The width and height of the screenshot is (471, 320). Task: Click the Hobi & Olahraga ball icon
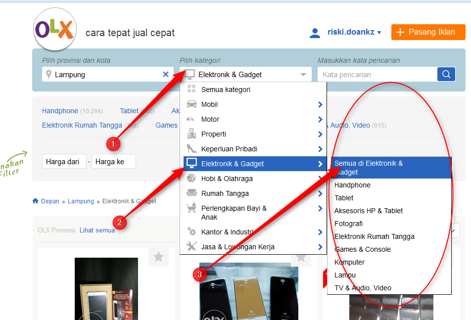point(191,179)
